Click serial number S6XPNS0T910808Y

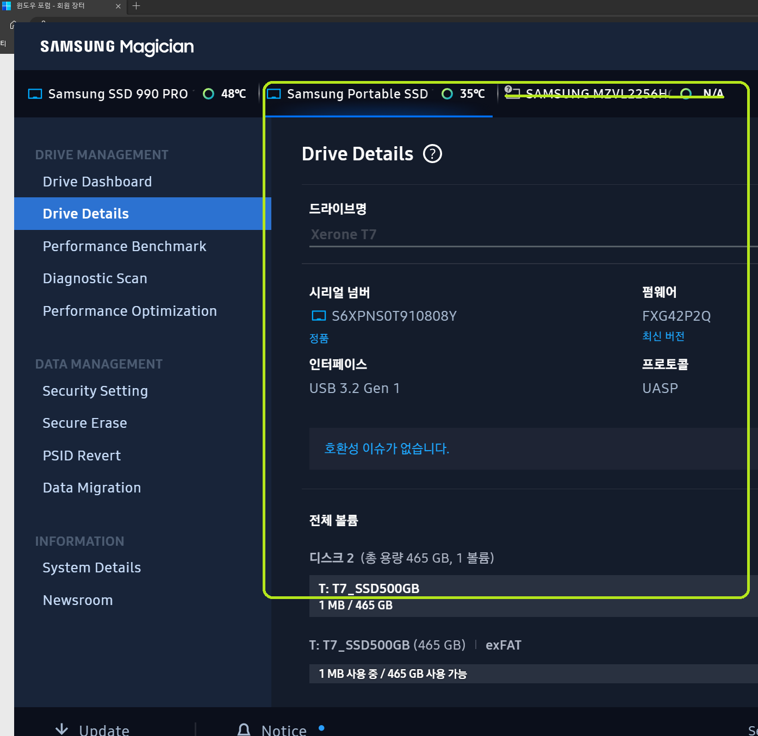pos(394,316)
